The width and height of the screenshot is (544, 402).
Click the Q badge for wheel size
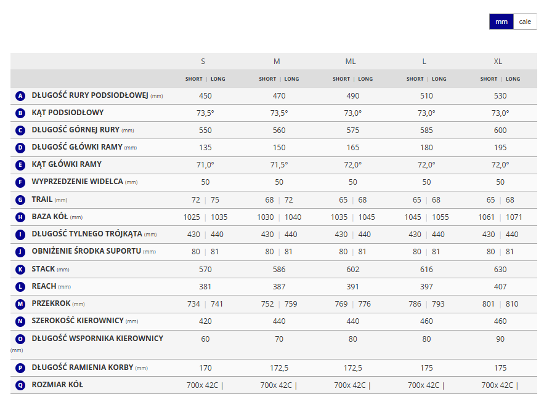(x=20, y=385)
